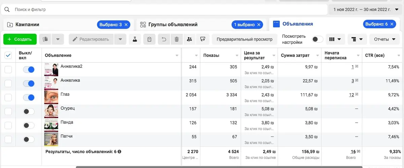The width and height of the screenshot is (404, 168).
Task: Click the green Создать button
Action: [x=20, y=39]
